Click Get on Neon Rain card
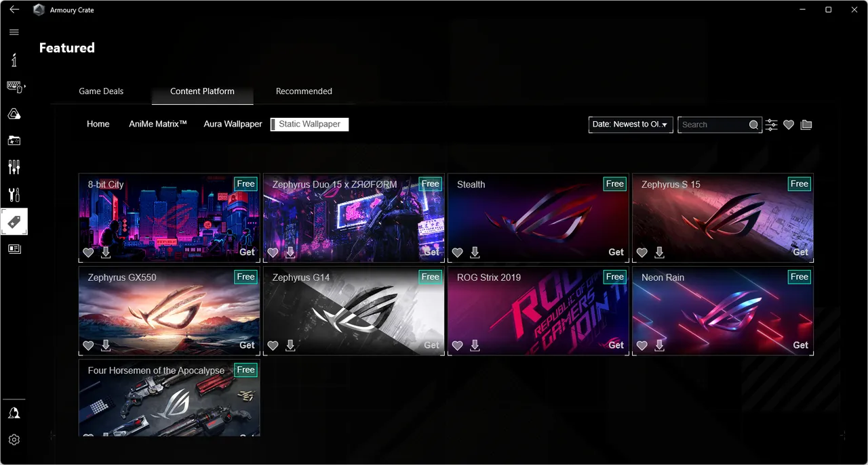This screenshot has height=465, width=868. 801,346
